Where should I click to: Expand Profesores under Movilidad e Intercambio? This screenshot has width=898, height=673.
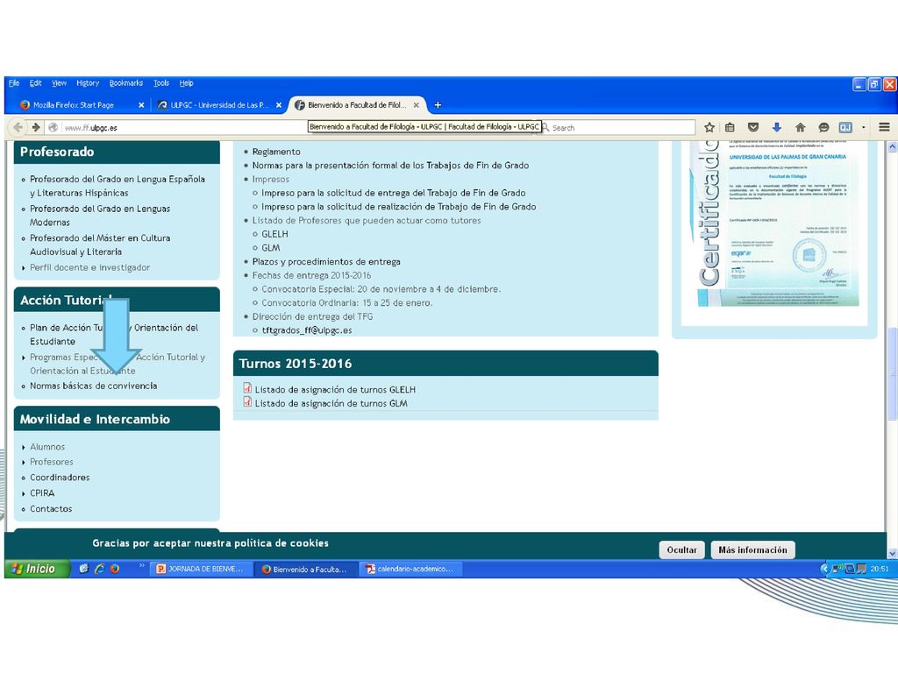(52, 461)
